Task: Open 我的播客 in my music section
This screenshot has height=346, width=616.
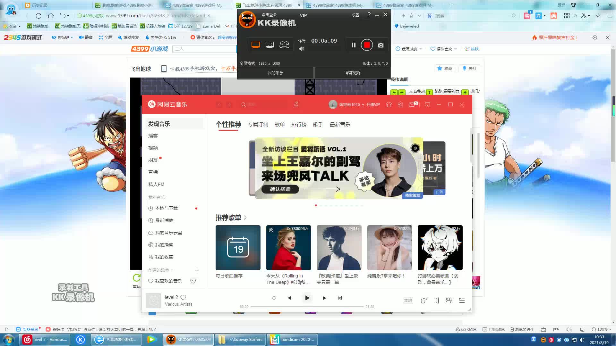Action: coord(164,245)
